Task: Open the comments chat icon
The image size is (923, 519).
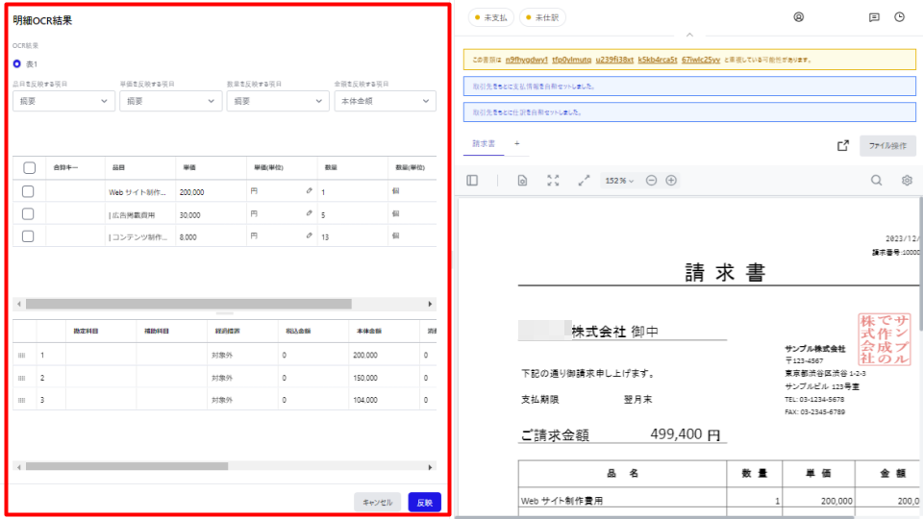Action: coord(874,17)
